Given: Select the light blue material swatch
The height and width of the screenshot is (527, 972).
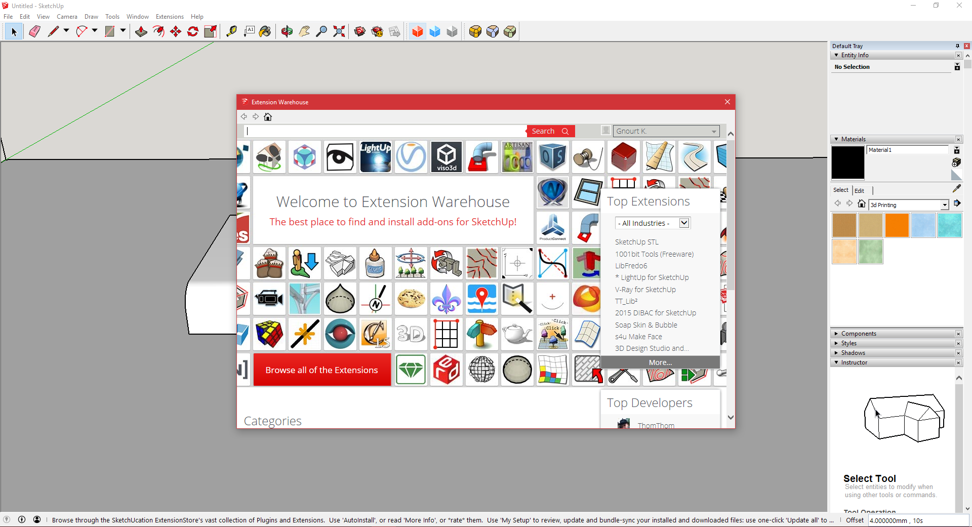Looking at the screenshot, I should (923, 225).
